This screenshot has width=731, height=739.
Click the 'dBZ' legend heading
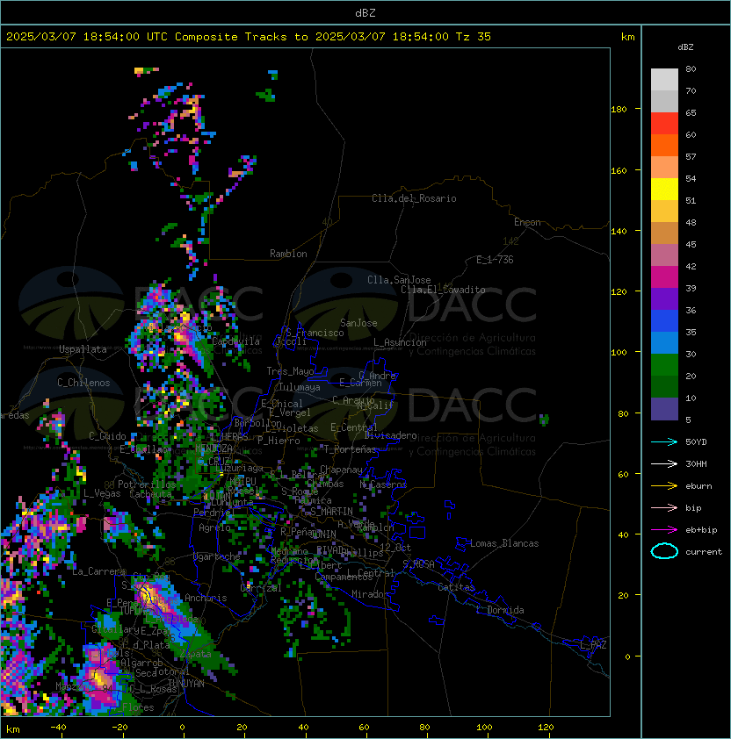(685, 47)
